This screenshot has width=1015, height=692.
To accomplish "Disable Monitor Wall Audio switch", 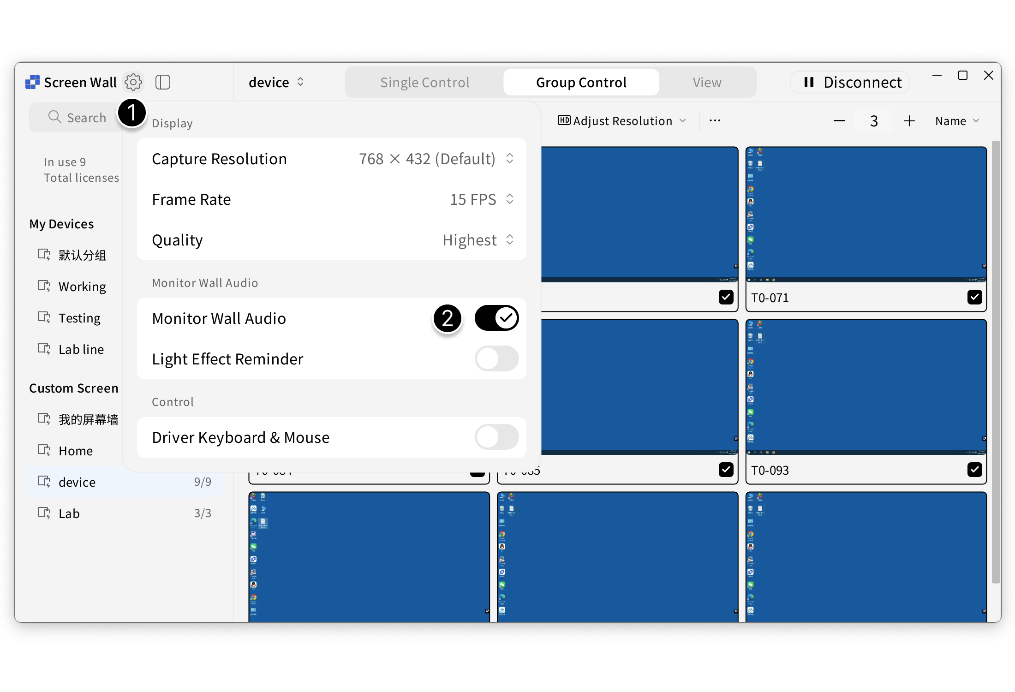I will 496,318.
